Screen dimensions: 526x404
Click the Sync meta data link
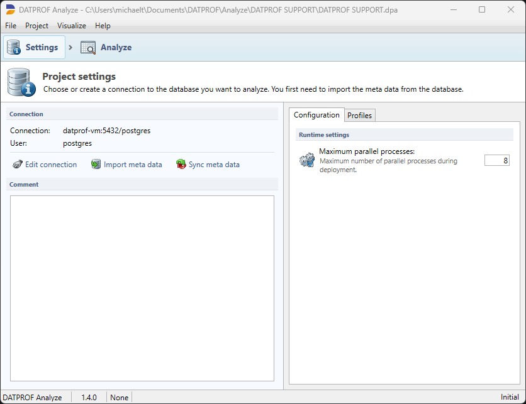pyautogui.click(x=213, y=164)
